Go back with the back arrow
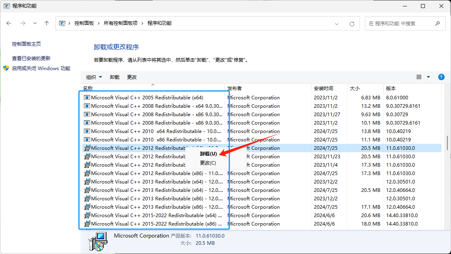The width and height of the screenshot is (451, 254). point(9,23)
